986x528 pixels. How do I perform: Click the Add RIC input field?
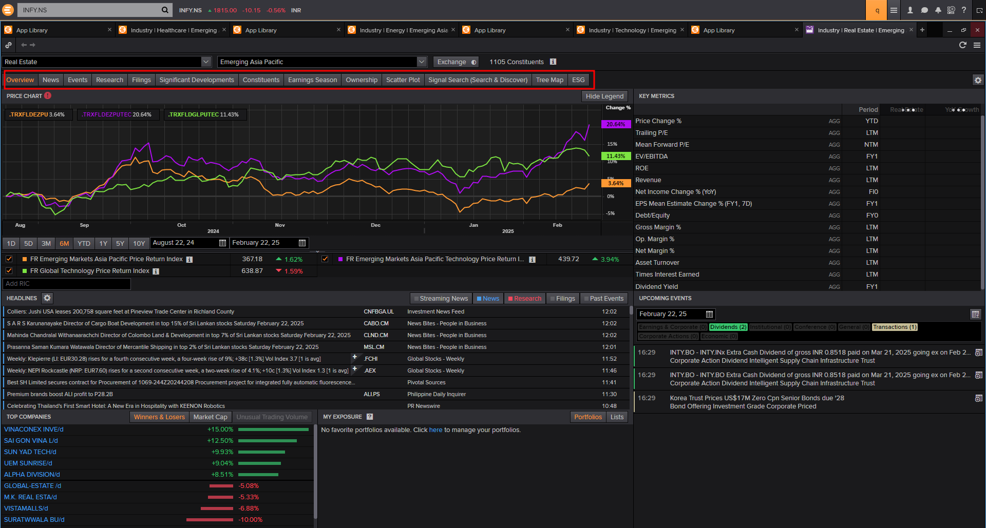pos(67,284)
